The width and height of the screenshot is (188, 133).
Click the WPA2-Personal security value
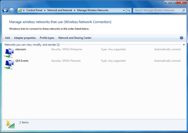pyautogui.click(x=71, y=61)
